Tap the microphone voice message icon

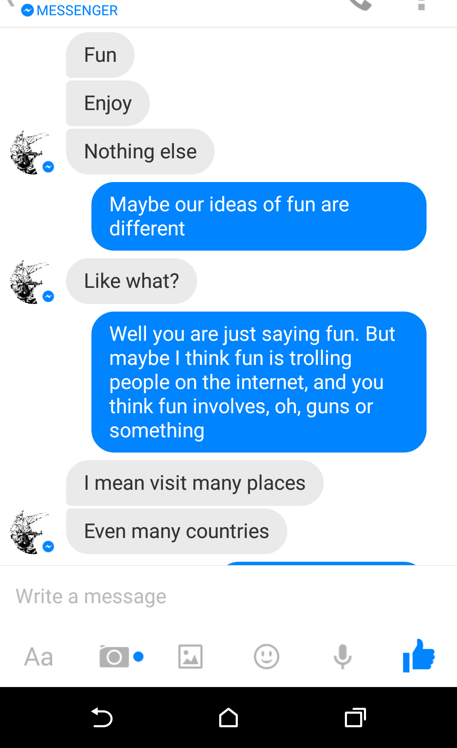343,657
